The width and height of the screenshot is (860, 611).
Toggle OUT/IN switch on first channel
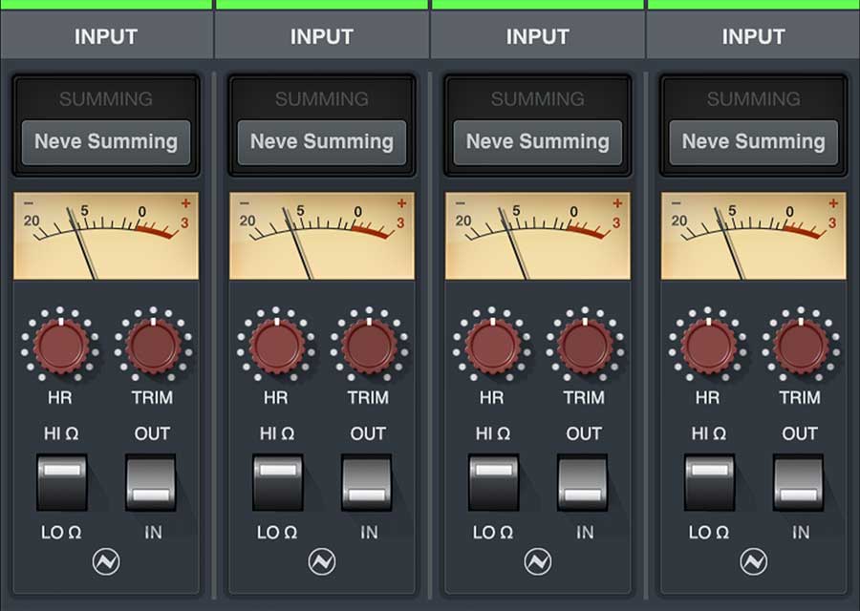(151, 482)
